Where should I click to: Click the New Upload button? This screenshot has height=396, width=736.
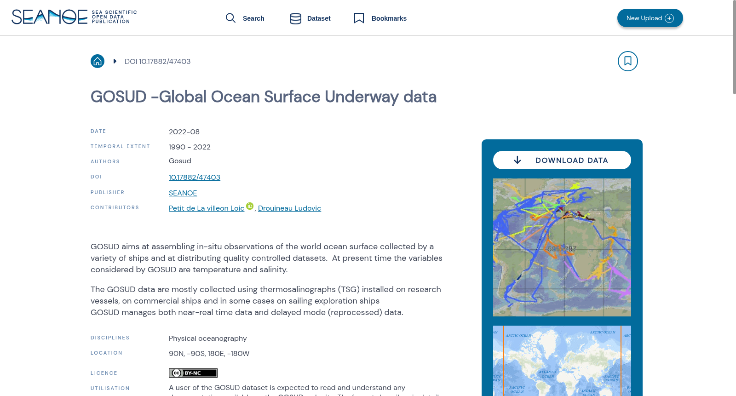click(x=650, y=18)
